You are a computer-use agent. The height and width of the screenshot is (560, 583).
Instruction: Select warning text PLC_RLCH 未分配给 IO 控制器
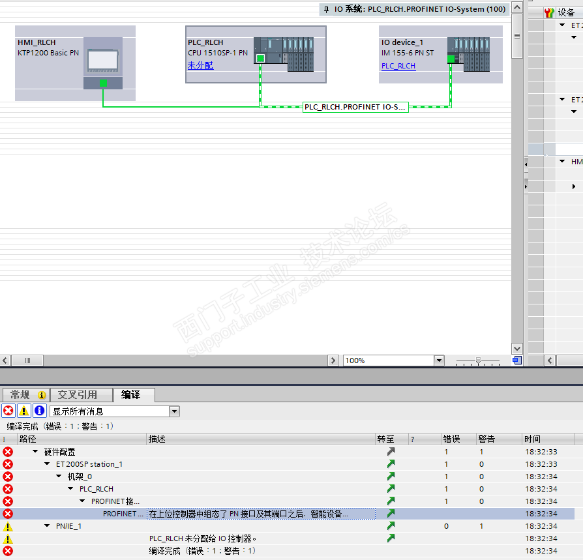[x=203, y=538]
